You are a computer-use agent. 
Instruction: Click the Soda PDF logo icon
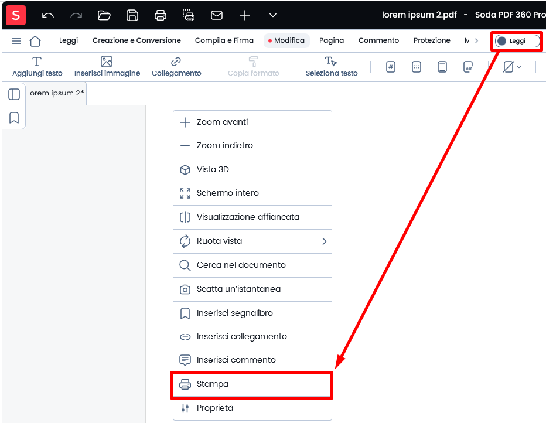click(x=16, y=15)
